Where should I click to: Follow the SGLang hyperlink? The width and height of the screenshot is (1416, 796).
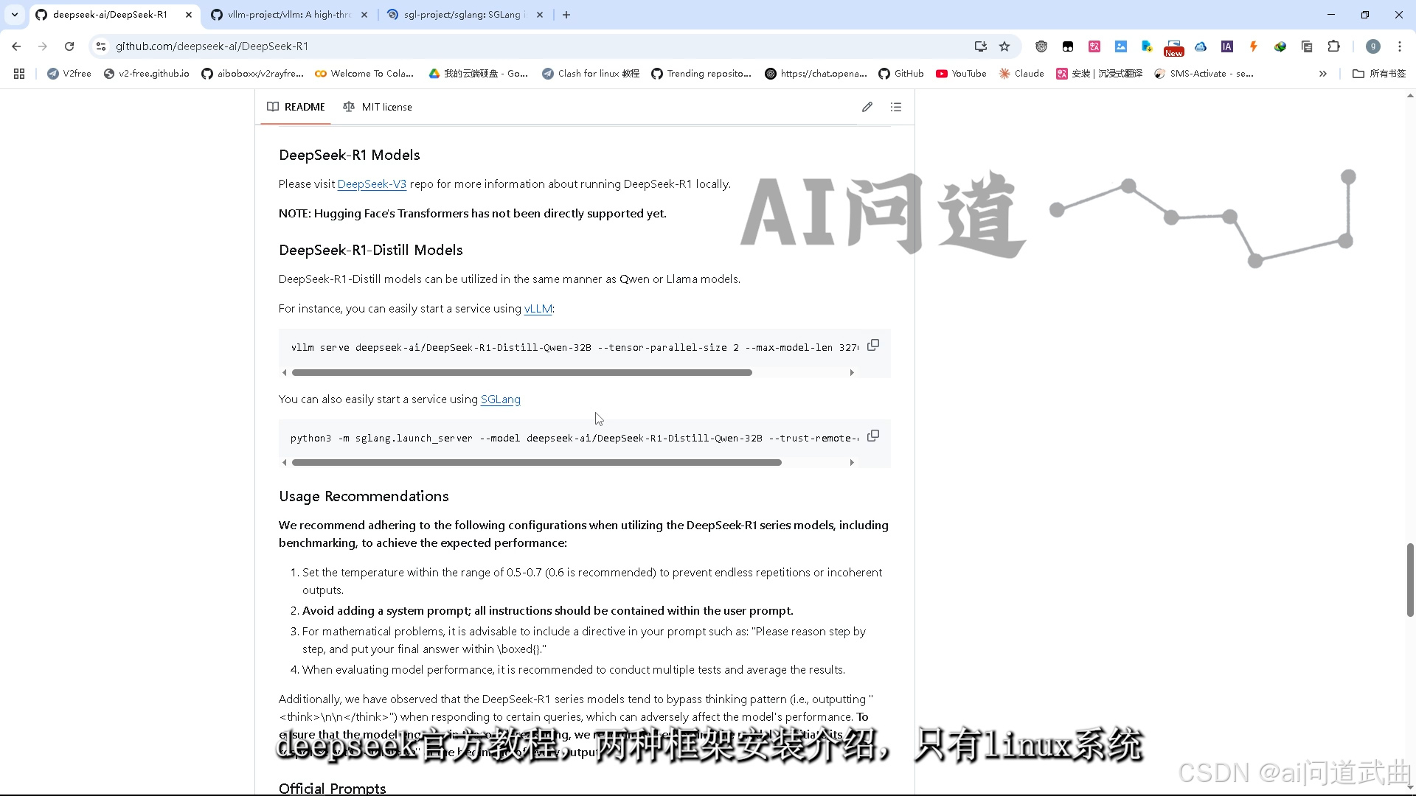pyautogui.click(x=500, y=399)
